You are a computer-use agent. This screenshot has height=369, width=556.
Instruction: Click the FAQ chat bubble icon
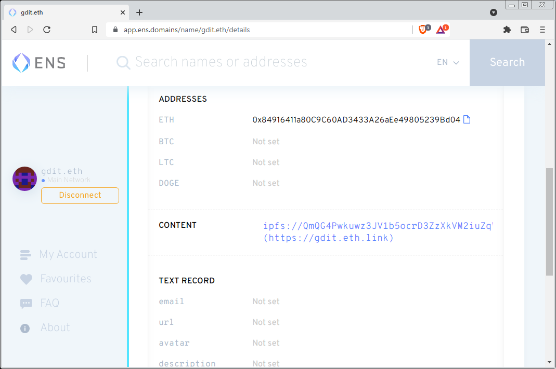click(x=26, y=304)
